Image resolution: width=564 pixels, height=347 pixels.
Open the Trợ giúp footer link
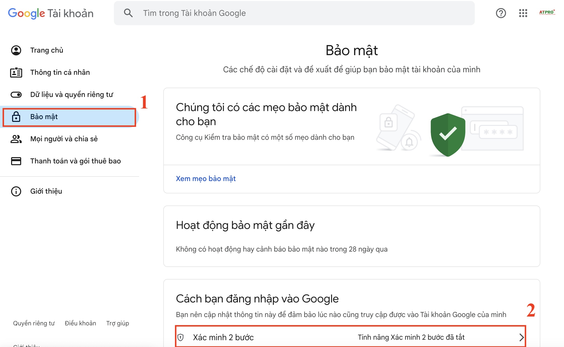click(118, 323)
